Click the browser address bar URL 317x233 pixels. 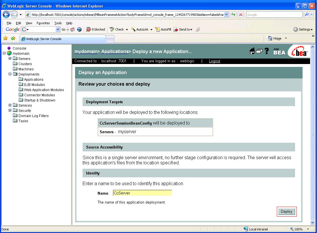[128, 14]
